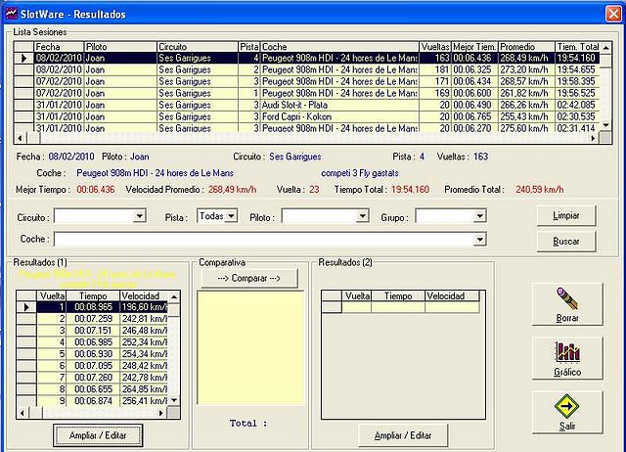Image resolution: width=626 pixels, height=452 pixels.
Task: Click the Piloto column header in sessions list
Action: (120, 47)
